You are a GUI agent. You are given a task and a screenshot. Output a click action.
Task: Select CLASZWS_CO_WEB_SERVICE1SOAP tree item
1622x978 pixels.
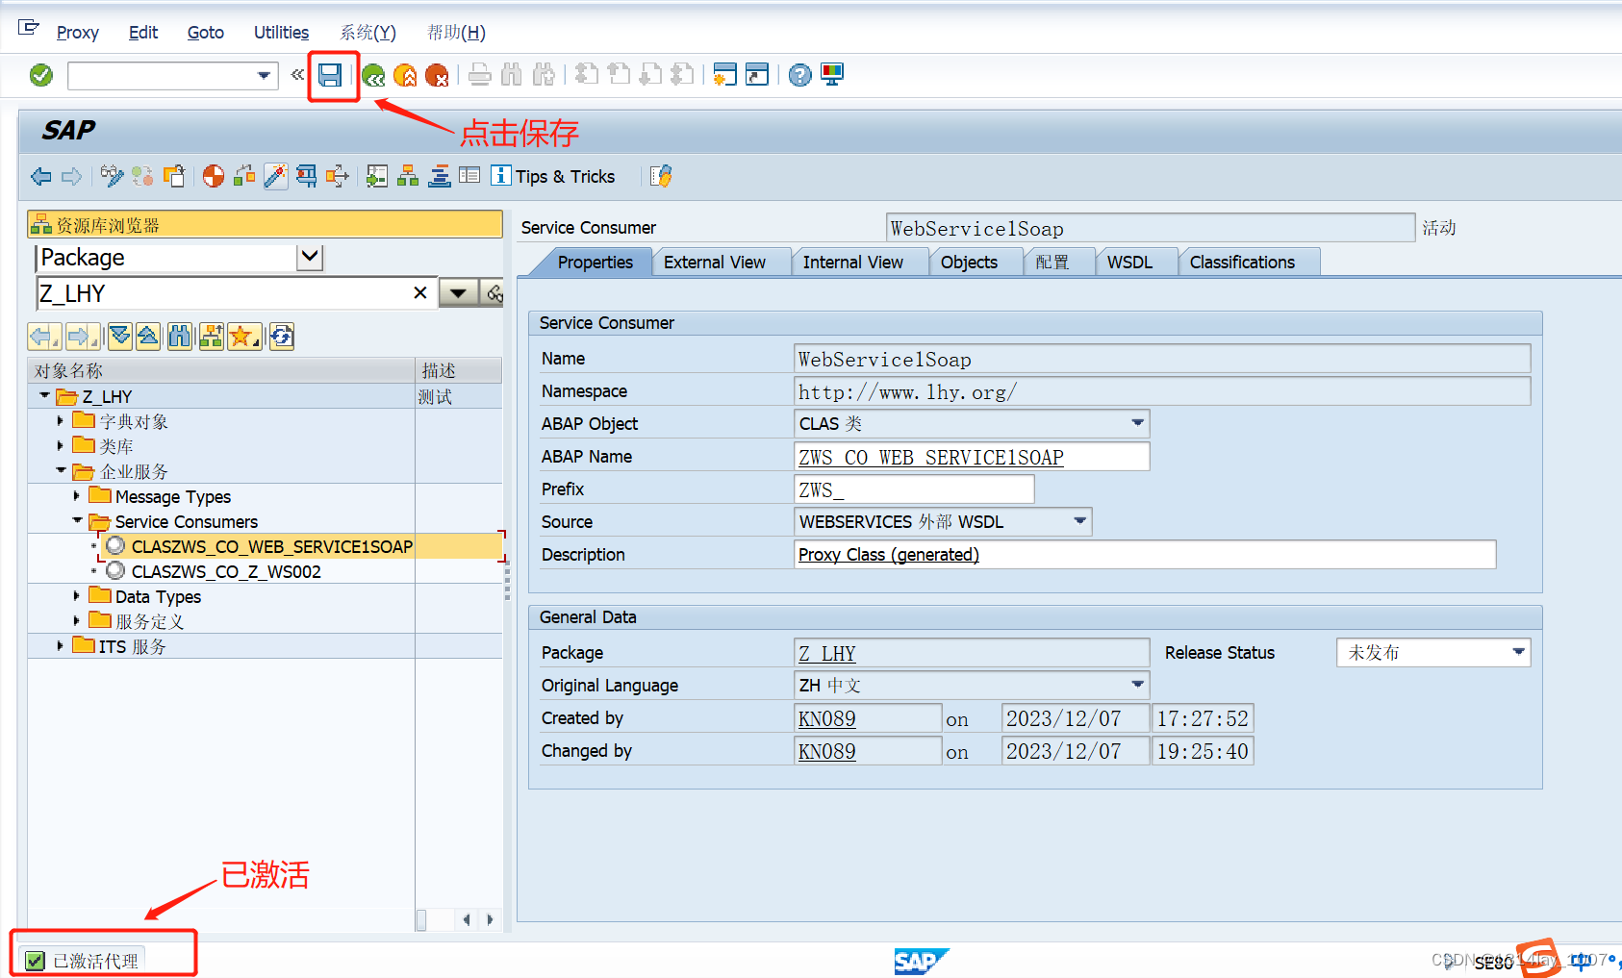click(272, 546)
